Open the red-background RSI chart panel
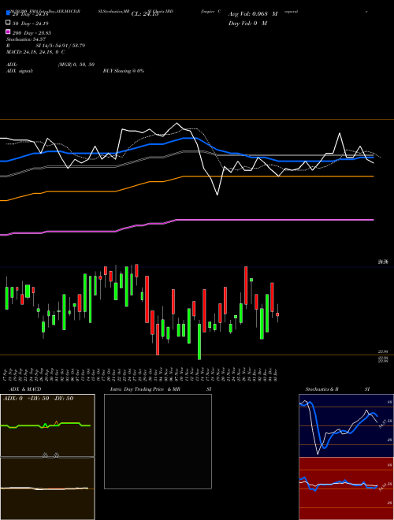Viewport: 394px width, 520px height. (x=346, y=488)
